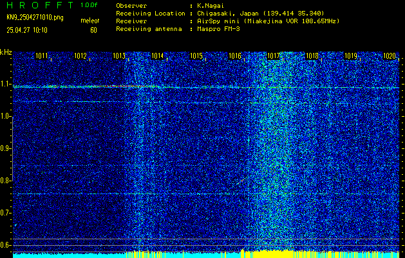Click the 1014 time marker
Screen dimensions: 405x258
[x=157, y=56]
